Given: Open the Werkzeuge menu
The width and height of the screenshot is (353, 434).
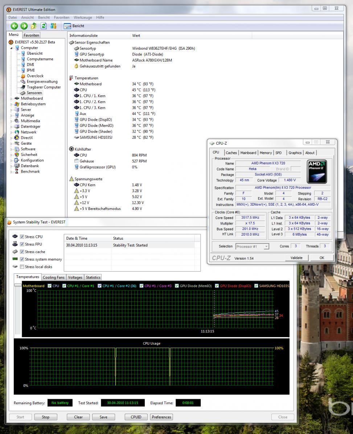Looking at the screenshot, I should pos(82,17).
